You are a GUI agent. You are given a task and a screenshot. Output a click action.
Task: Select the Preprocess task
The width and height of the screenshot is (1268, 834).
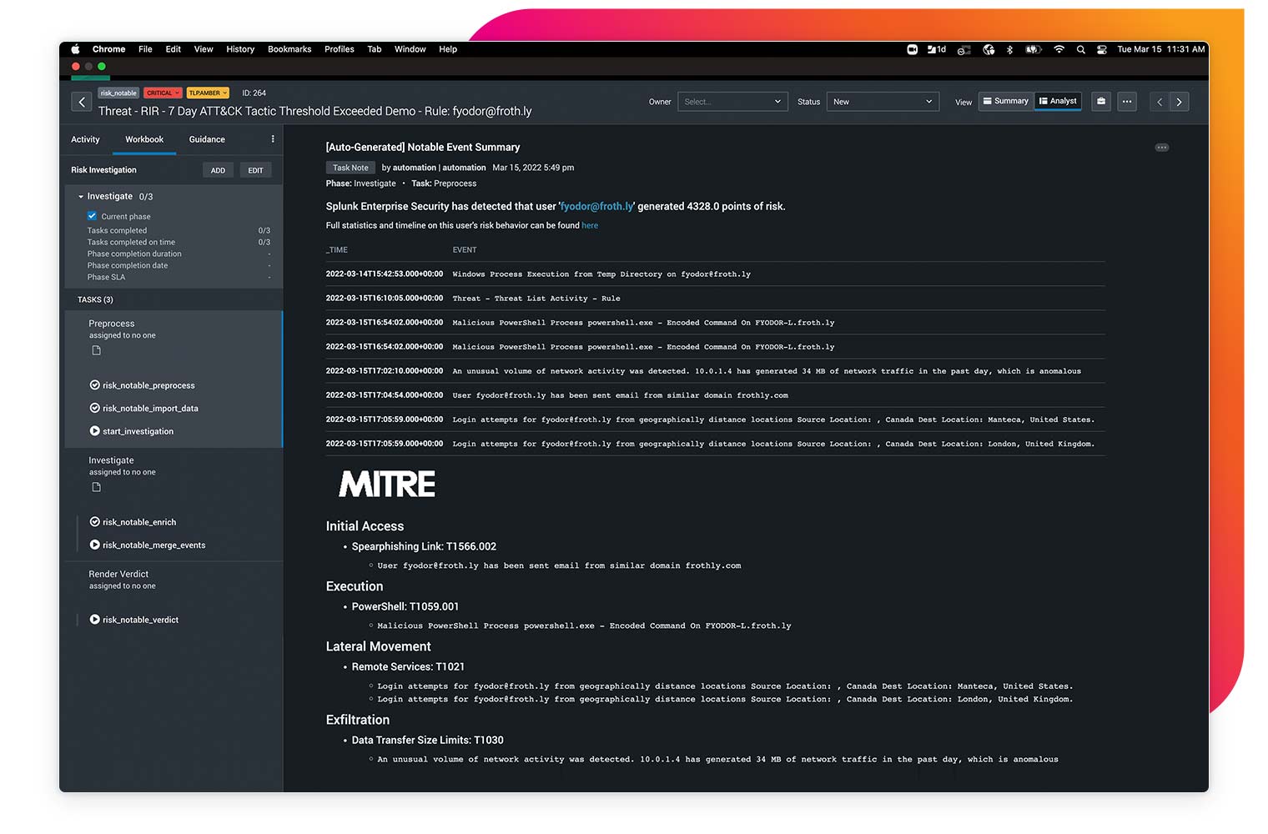tap(112, 324)
